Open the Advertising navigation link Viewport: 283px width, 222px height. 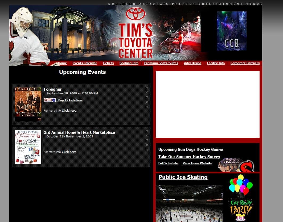point(192,63)
